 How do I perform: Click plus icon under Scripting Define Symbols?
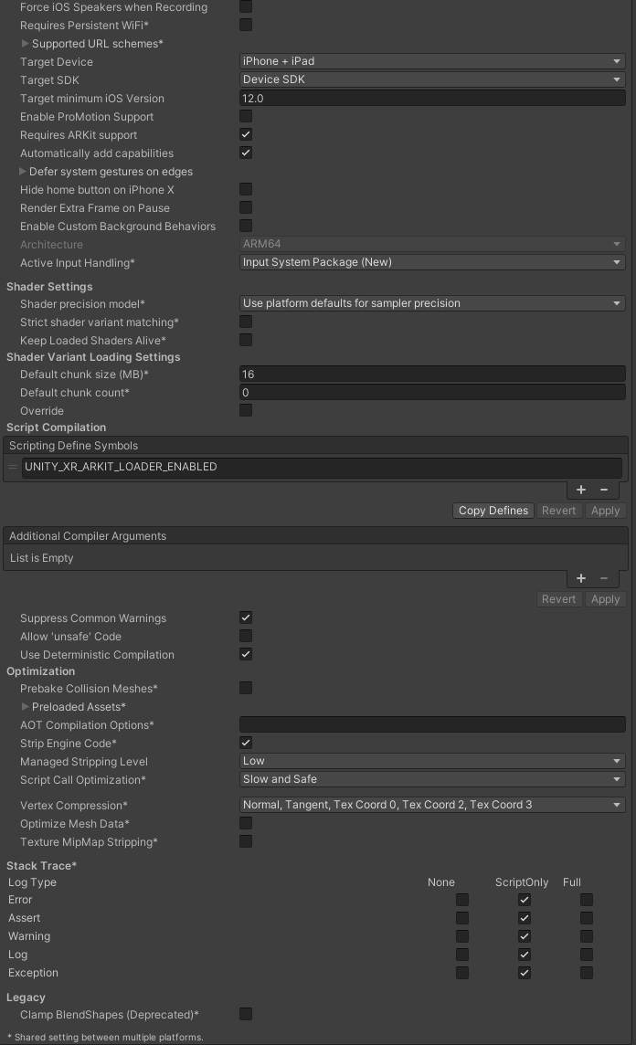(x=581, y=490)
